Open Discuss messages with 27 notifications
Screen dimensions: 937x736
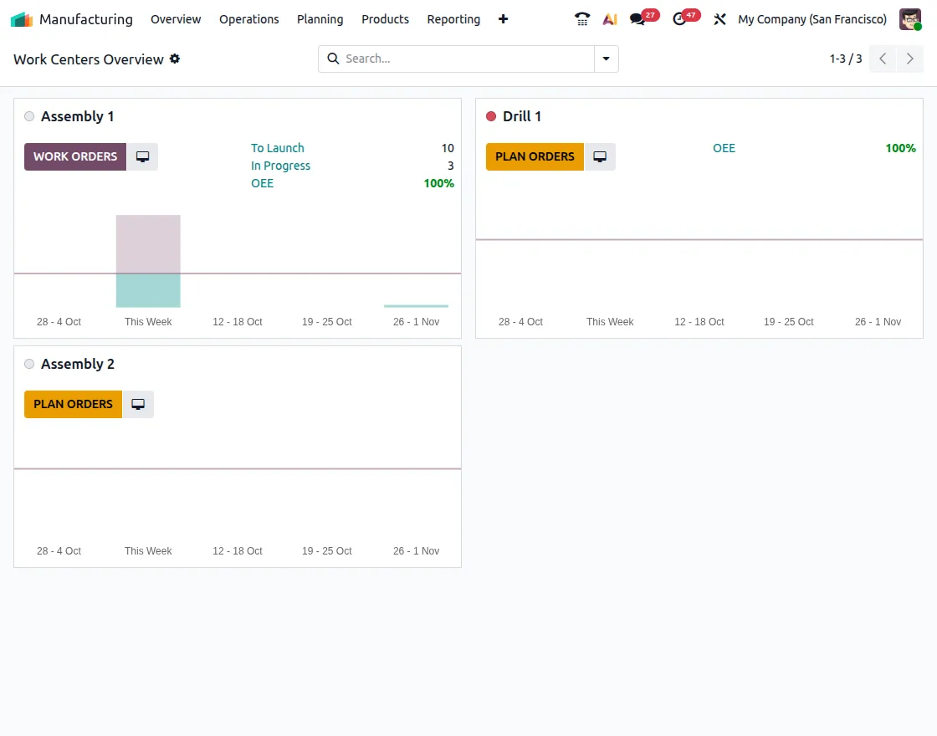(638, 18)
